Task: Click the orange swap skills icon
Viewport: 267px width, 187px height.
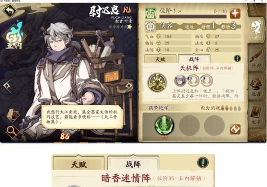Action: [235, 129]
